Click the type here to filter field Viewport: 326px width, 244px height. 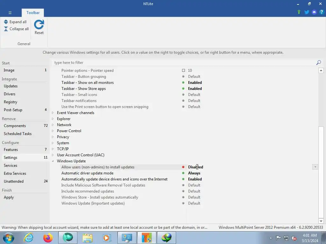click(184, 63)
